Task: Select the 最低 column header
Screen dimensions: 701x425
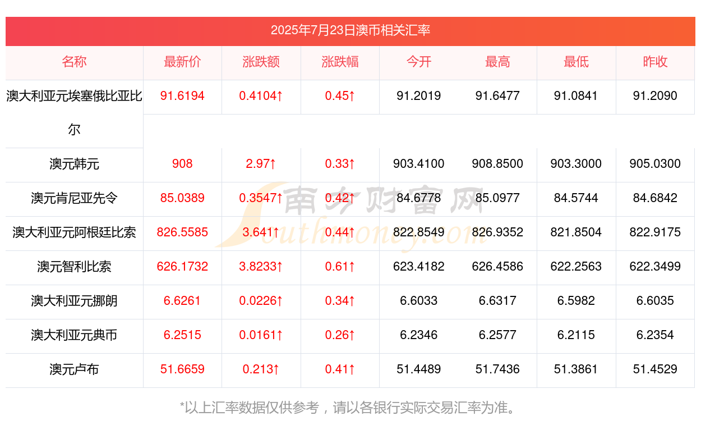Action: point(576,62)
